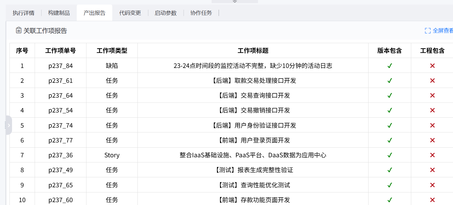Switch to the 执行详情 tab

23,13
